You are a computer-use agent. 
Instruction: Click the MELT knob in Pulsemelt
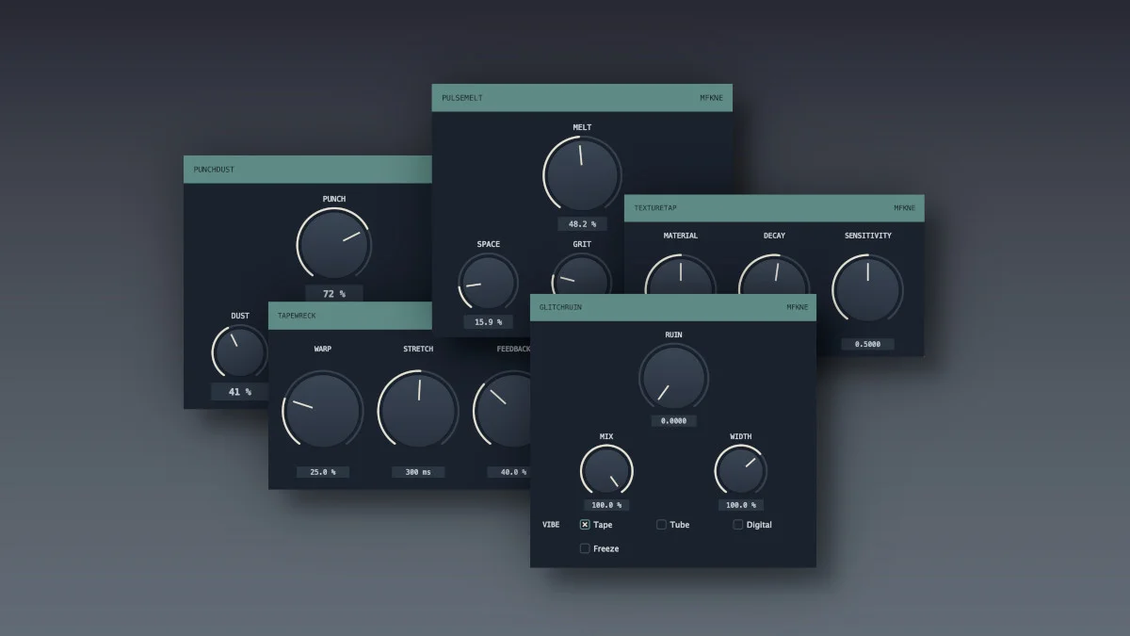[582, 174]
